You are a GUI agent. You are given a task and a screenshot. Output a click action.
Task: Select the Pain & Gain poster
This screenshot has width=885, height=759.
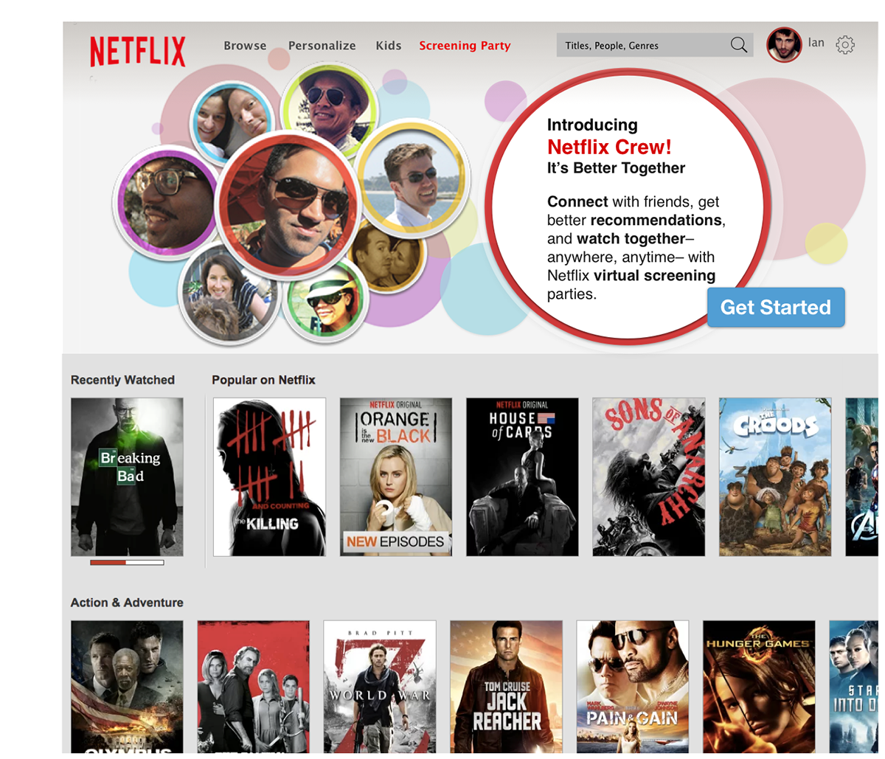(x=633, y=687)
